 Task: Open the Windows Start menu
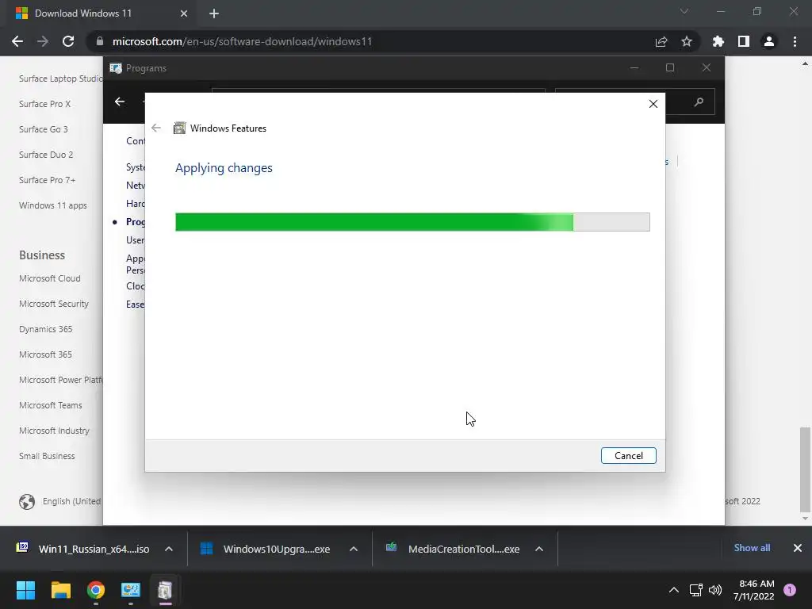(25, 590)
